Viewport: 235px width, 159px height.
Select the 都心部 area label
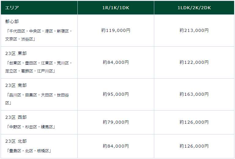point(12,21)
